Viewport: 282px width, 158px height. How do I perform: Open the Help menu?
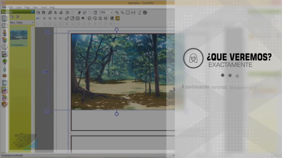(52, 7)
